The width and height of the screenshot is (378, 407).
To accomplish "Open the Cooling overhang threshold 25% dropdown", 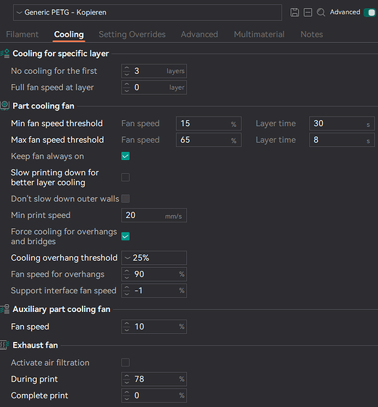I will 154,258.
